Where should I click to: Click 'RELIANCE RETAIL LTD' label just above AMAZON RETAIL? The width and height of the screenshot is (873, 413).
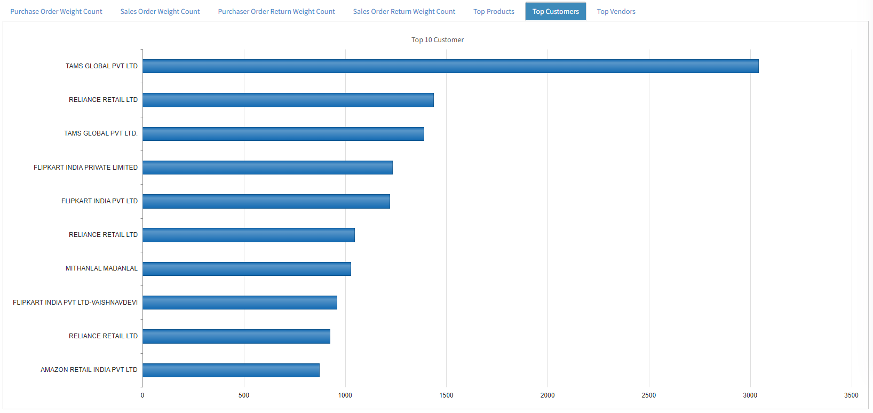(103, 336)
